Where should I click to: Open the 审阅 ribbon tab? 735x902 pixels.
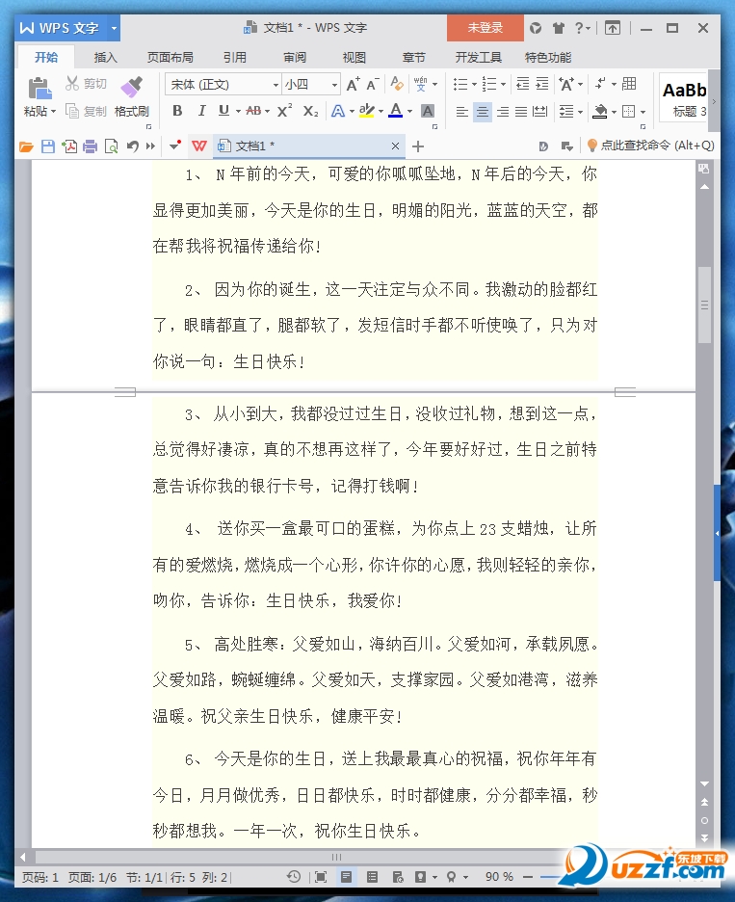click(x=295, y=57)
